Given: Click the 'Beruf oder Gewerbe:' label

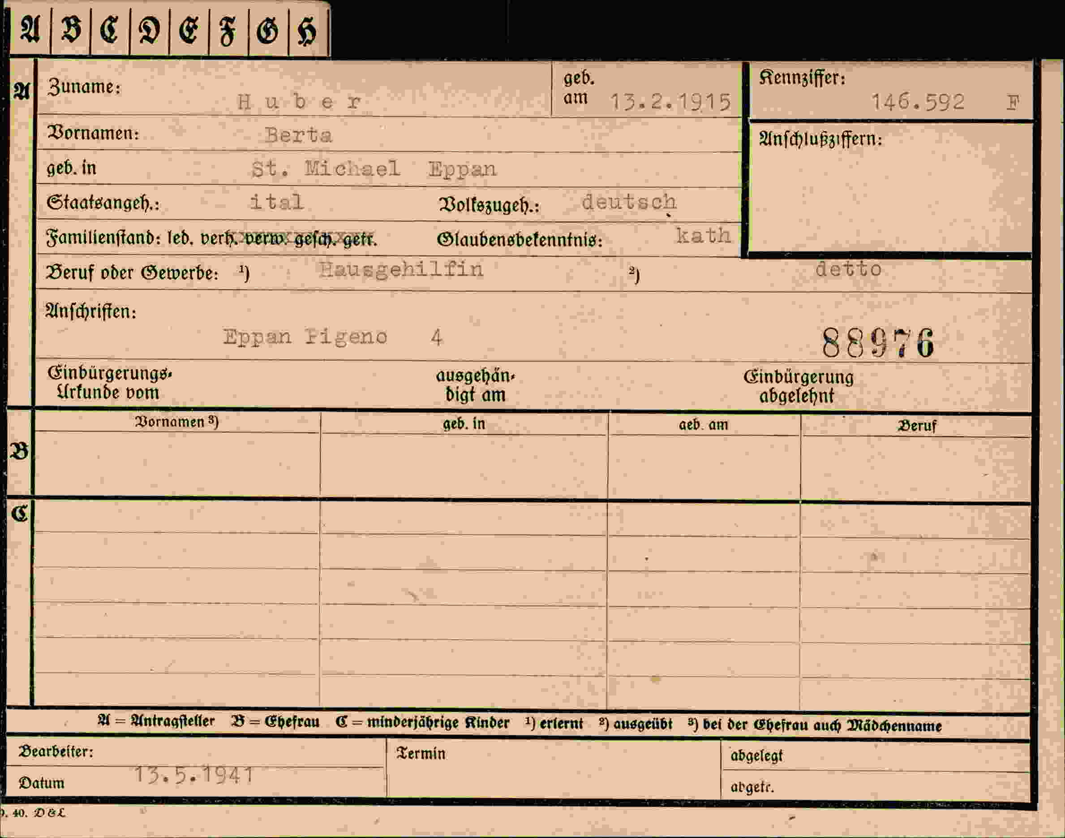Looking at the screenshot, I should click(132, 273).
